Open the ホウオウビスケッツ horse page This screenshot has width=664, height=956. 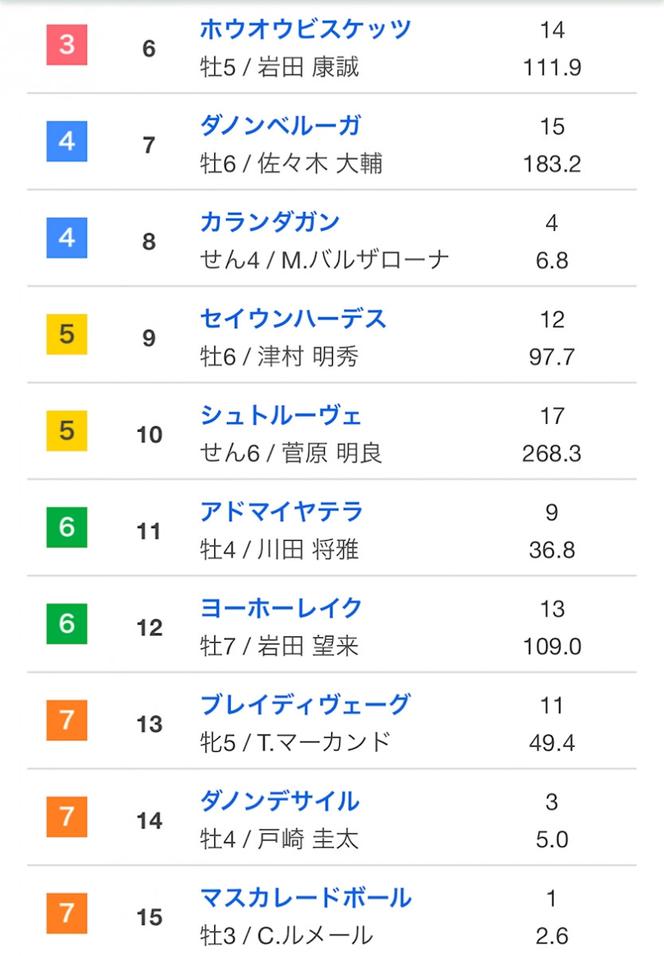coord(306,29)
